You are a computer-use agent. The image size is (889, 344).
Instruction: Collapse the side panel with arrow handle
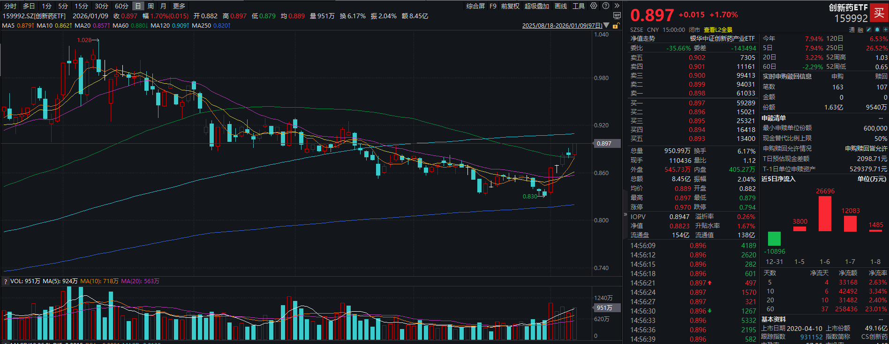pos(625,214)
